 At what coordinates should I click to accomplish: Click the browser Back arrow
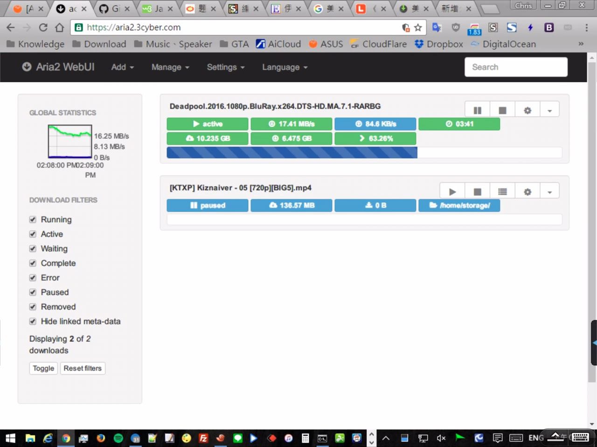click(11, 27)
